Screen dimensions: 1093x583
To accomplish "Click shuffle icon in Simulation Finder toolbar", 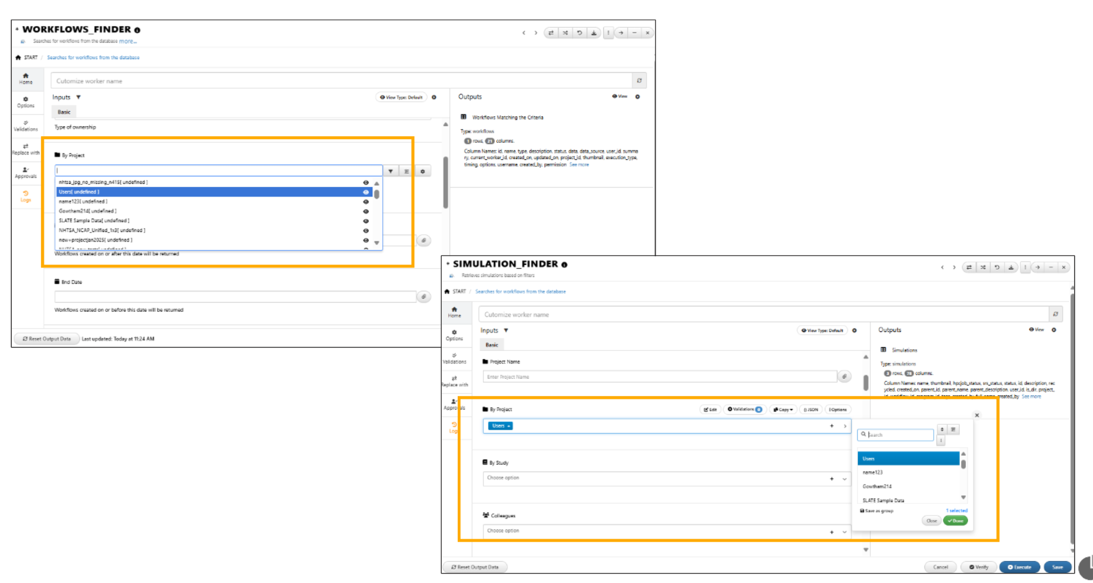I will coord(983,267).
